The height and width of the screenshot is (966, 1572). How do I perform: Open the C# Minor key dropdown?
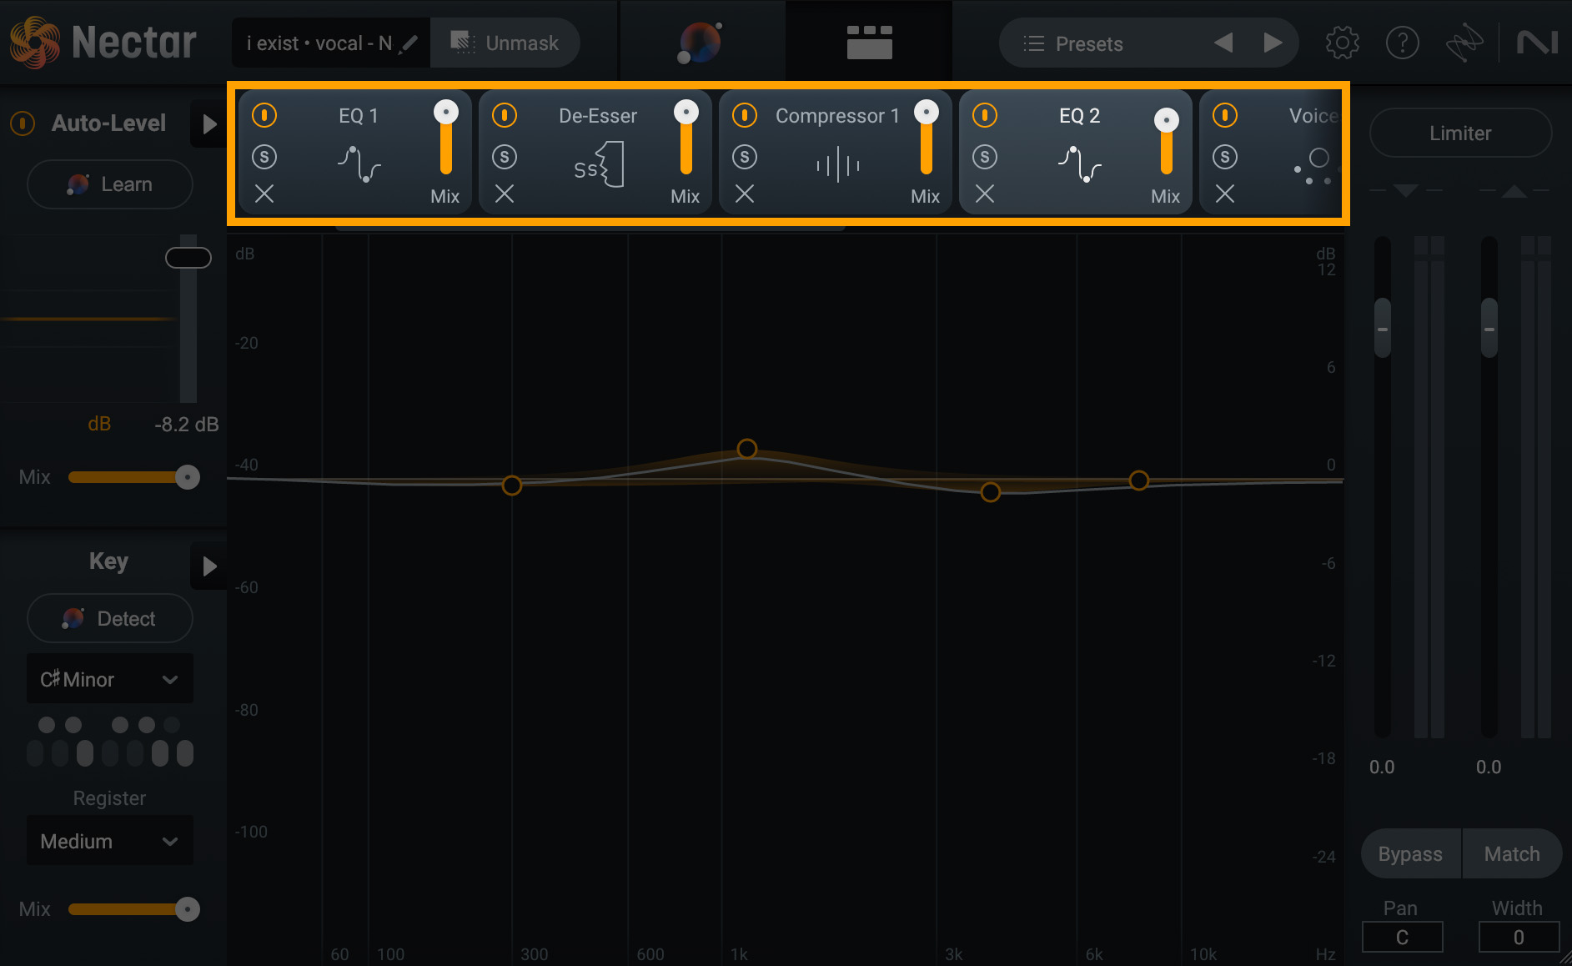(x=110, y=679)
